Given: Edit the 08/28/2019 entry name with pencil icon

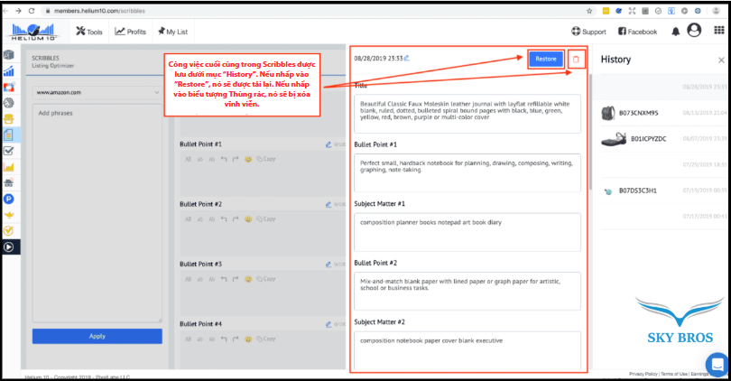Looking at the screenshot, I should [x=406, y=59].
